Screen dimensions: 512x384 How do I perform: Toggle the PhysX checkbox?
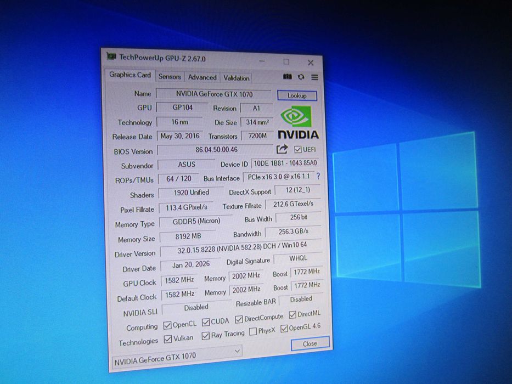[x=253, y=332]
